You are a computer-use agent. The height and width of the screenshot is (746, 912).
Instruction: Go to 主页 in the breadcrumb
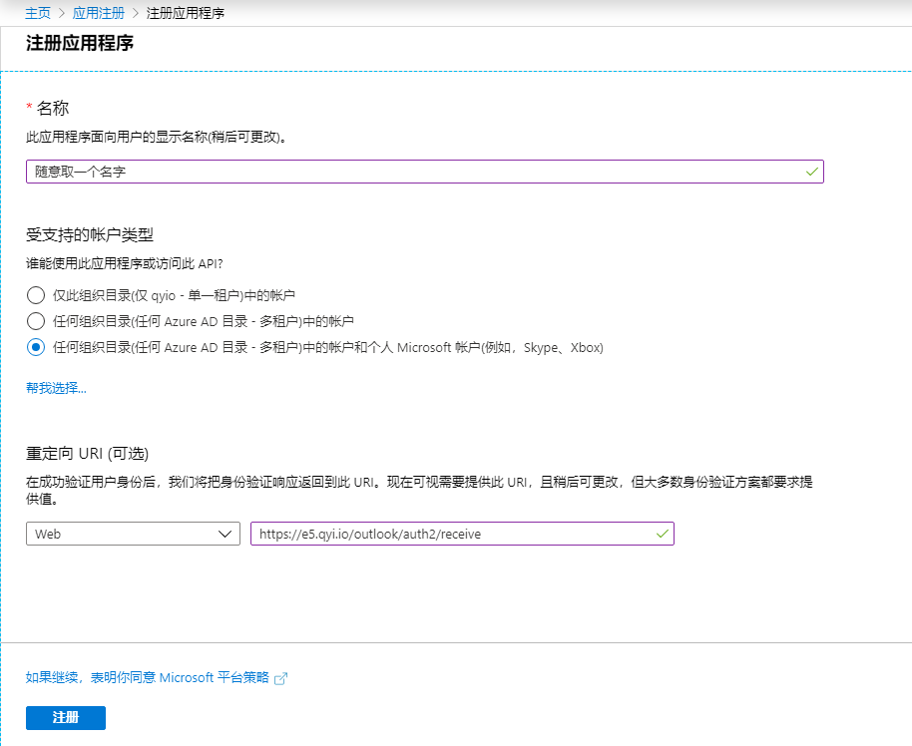[38, 13]
